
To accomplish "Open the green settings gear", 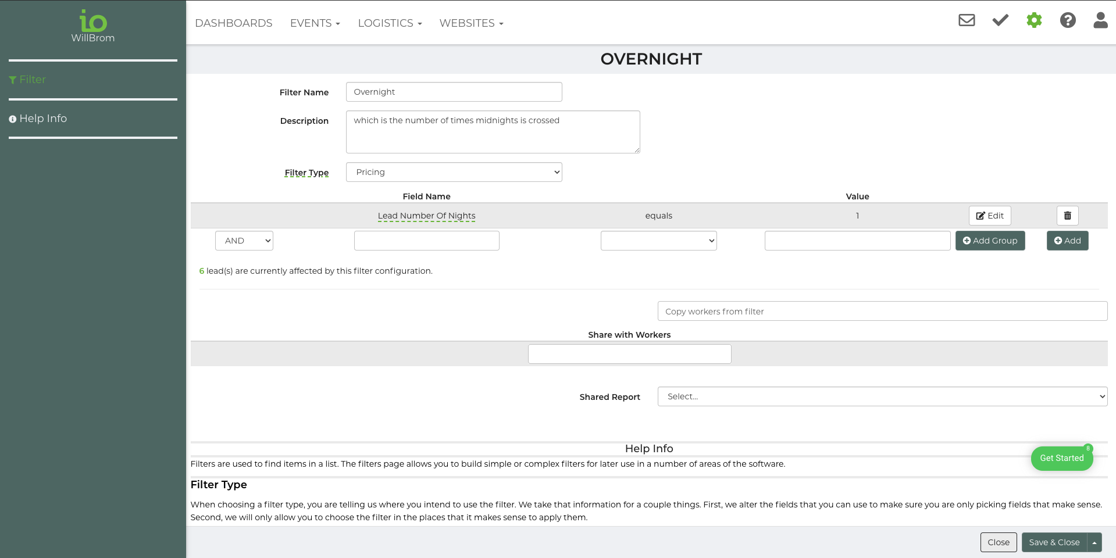I will 1034,20.
